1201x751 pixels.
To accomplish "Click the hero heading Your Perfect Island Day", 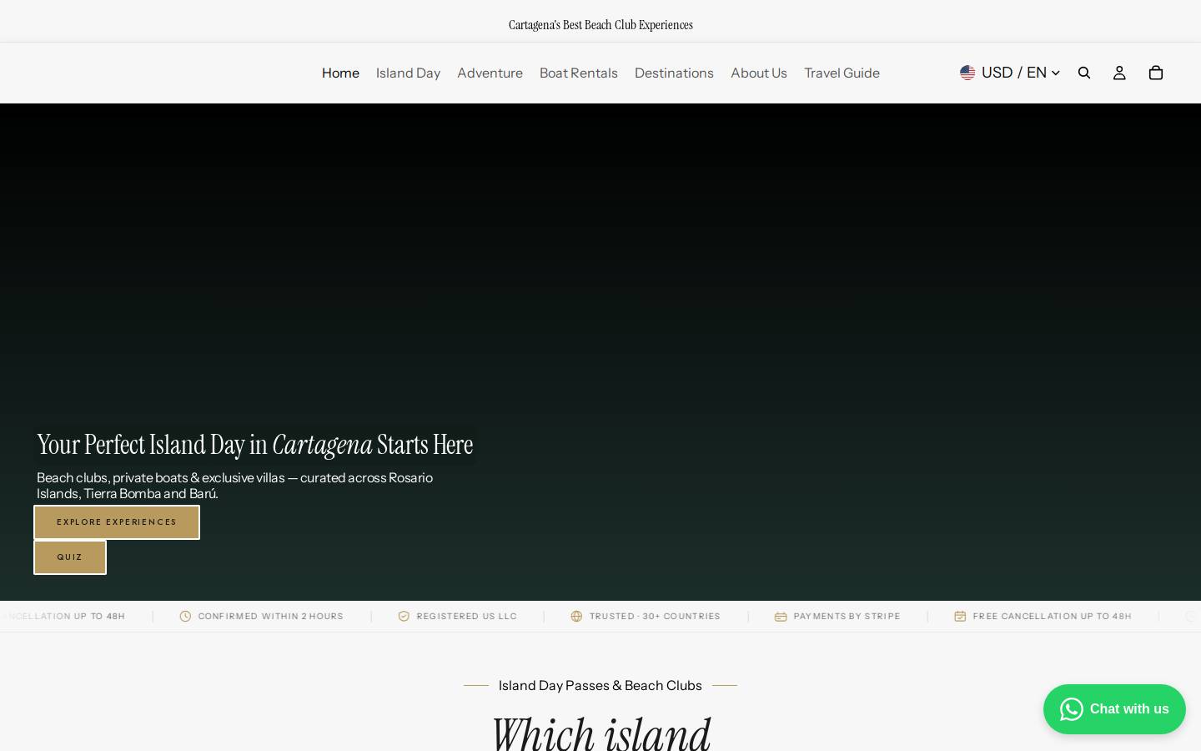I will click(255, 445).
